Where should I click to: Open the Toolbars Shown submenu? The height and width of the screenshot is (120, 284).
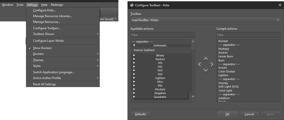tap(63, 34)
